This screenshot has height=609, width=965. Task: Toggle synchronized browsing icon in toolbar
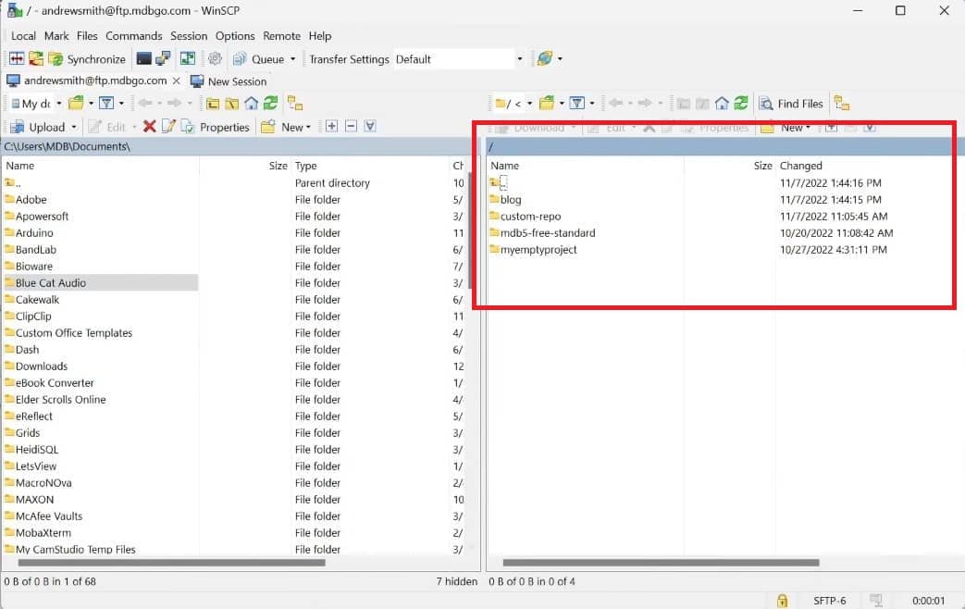[x=188, y=59]
